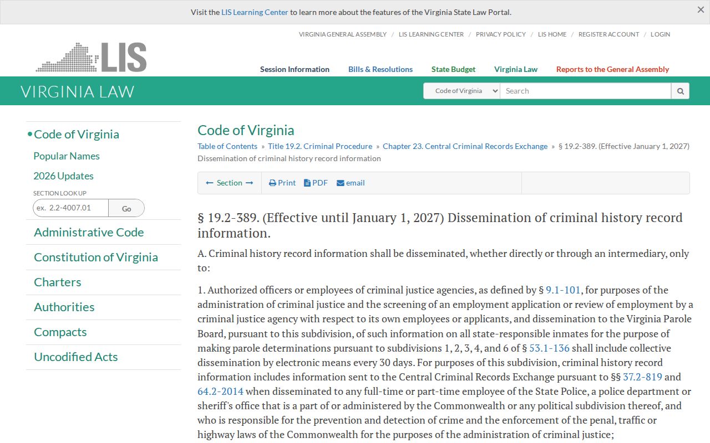Click the search magnifier button
710x443 pixels.
680,91
